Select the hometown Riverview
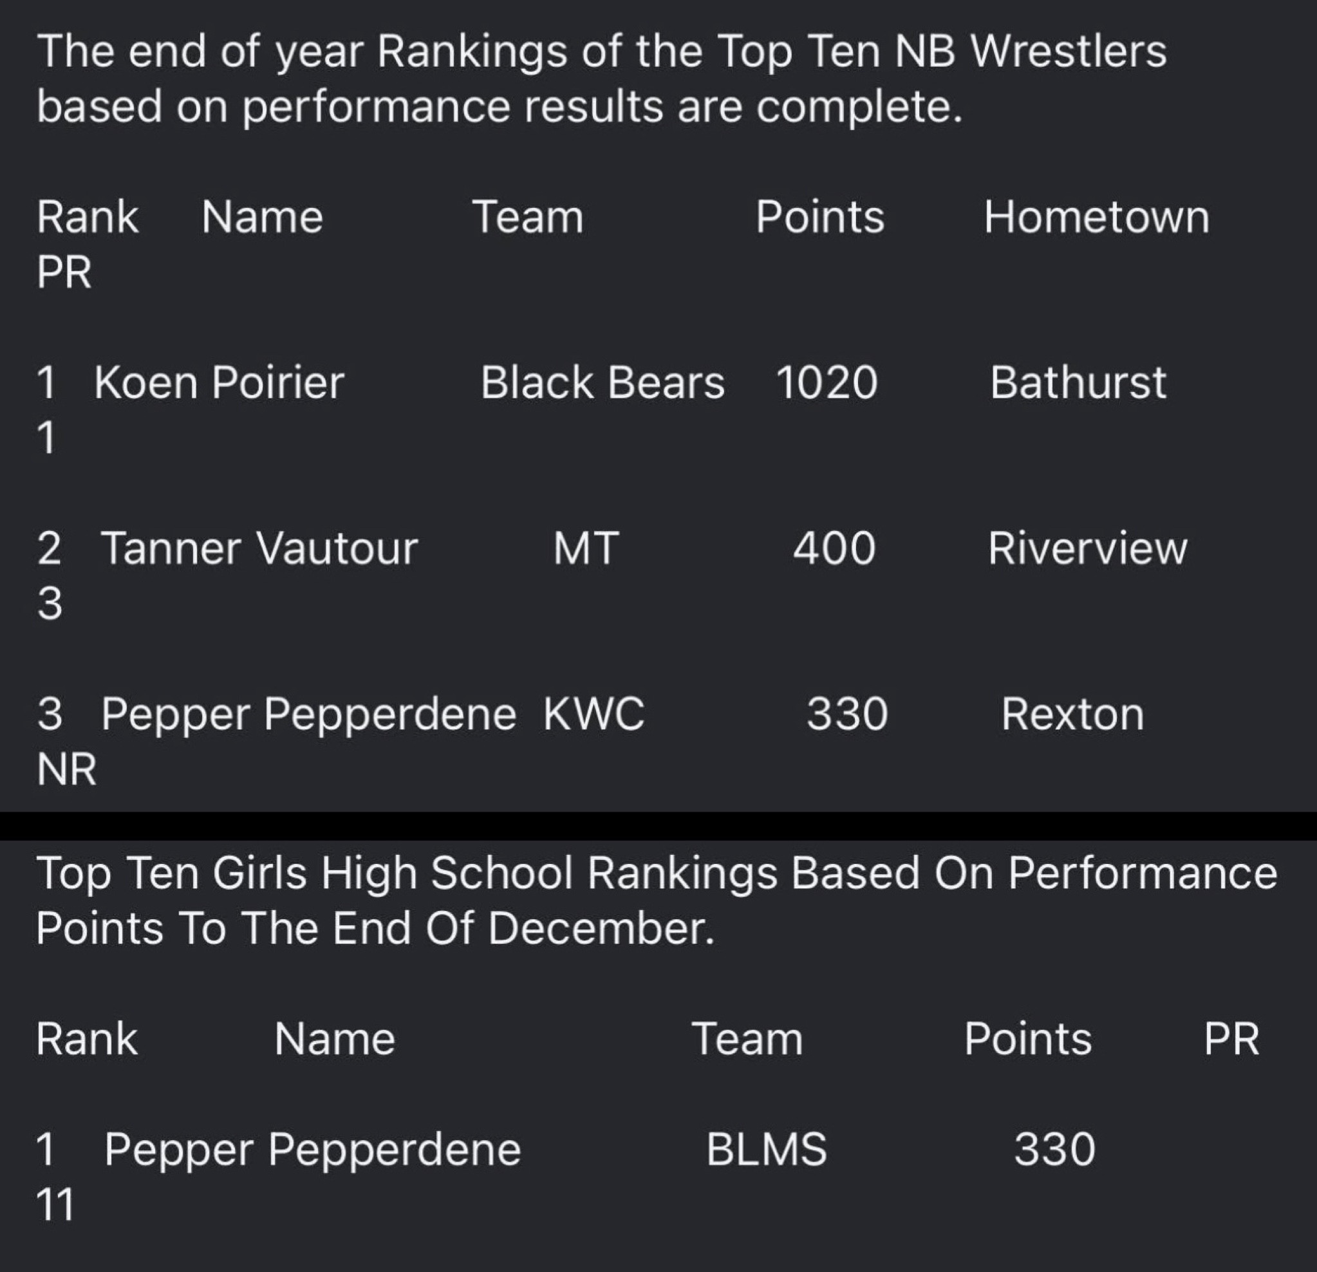Viewport: 1317px width, 1272px height. click(1087, 548)
